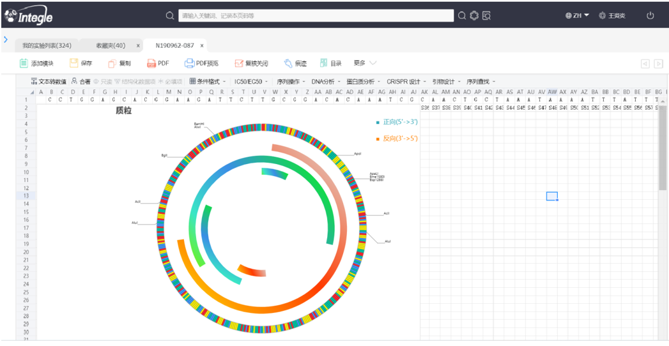Open PDF预览 print preview
Viewport: 669px width, 346px height.
coord(189,63)
